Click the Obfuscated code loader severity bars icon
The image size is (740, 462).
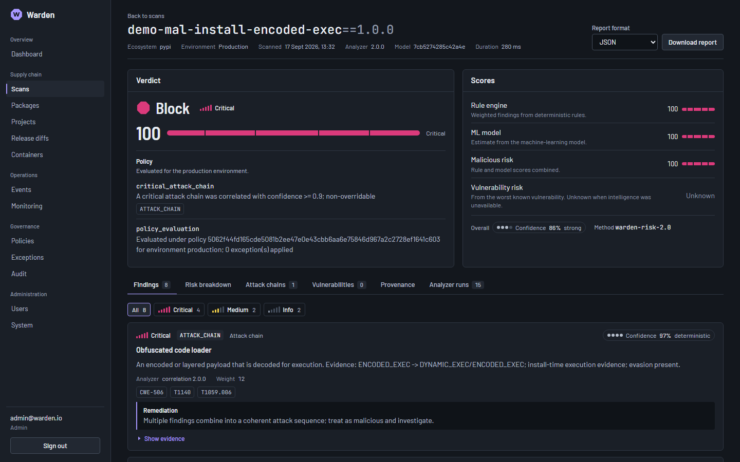click(x=142, y=335)
